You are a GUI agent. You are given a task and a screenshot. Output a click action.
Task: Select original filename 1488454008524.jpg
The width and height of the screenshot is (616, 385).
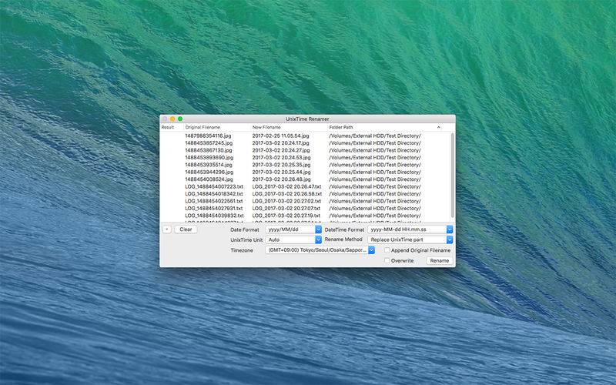coord(209,179)
